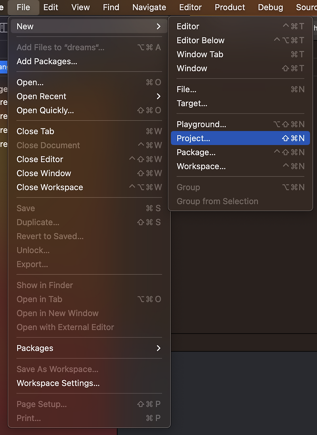
Task: Select File... to create a new file
Action: point(186,89)
